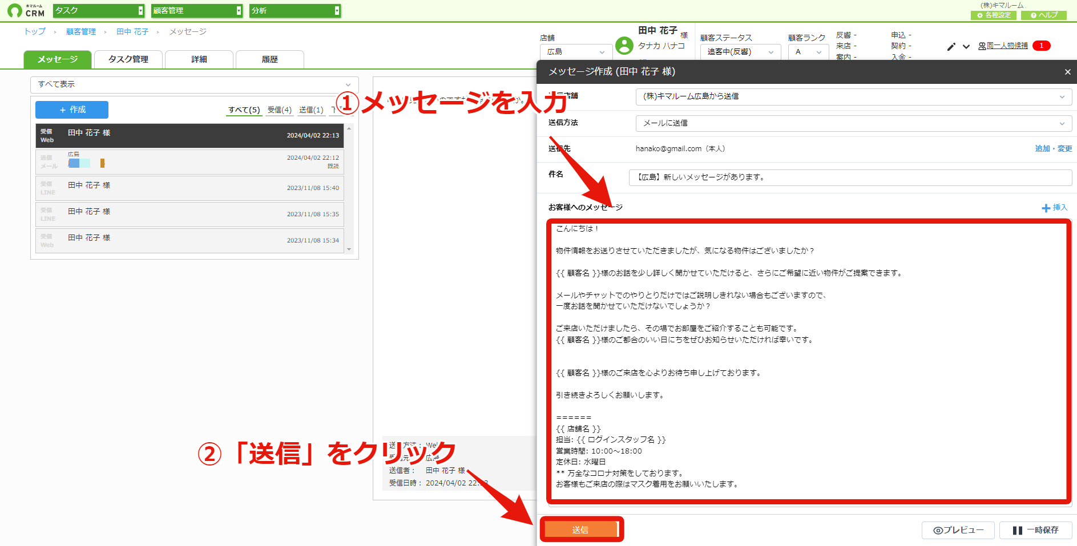1077x546 pixels.
Task: Open the プレビュー preview button
Action: [958, 530]
